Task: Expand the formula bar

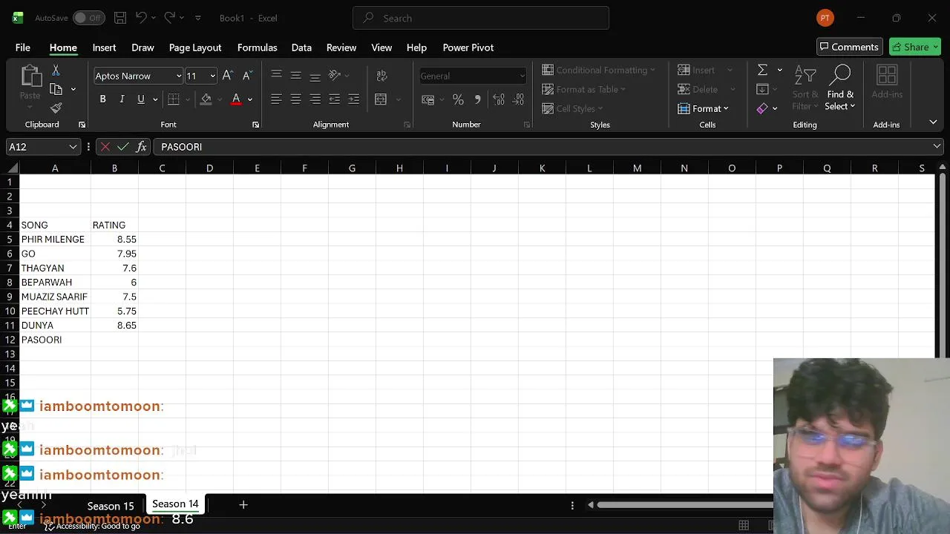Action: coord(937,147)
